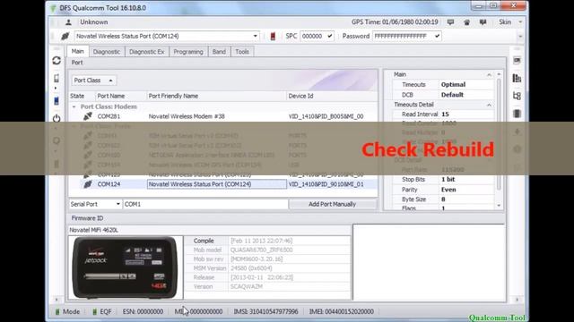Screen dimensions: 574x322
Task: Click Add Port Manually button
Action: coord(333,204)
